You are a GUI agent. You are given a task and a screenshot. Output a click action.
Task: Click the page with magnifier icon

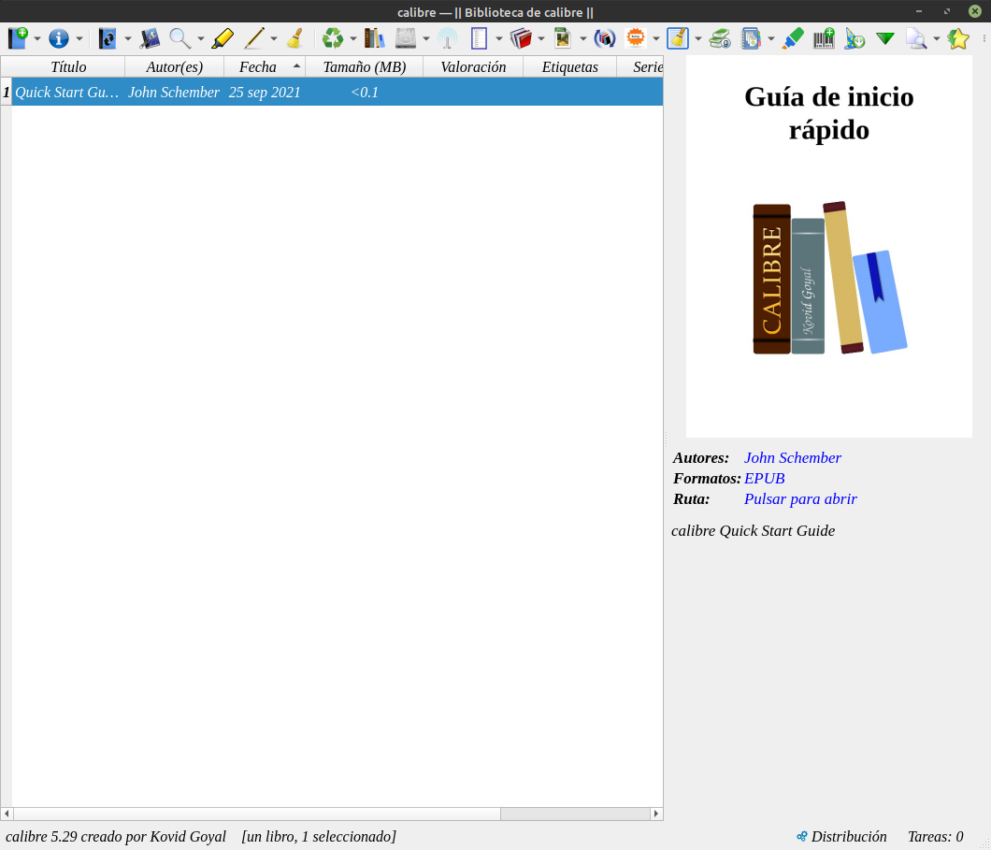point(916,38)
